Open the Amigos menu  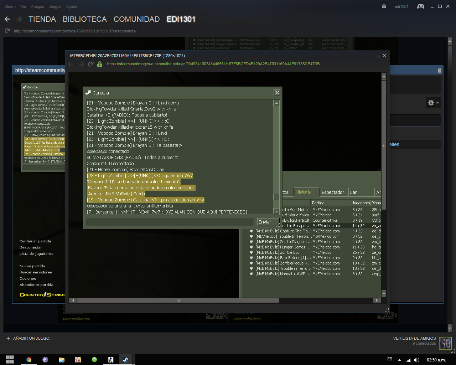coord(37,6)
